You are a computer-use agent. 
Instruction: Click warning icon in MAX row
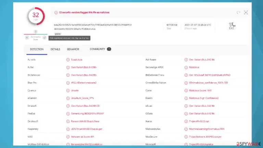(68, 137)
